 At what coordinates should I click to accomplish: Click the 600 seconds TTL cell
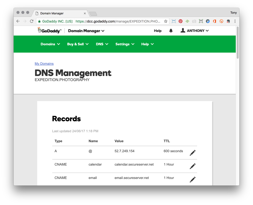(173, 151)
